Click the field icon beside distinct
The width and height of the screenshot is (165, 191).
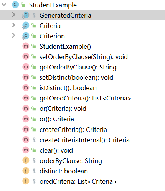(x=26, y=171)
